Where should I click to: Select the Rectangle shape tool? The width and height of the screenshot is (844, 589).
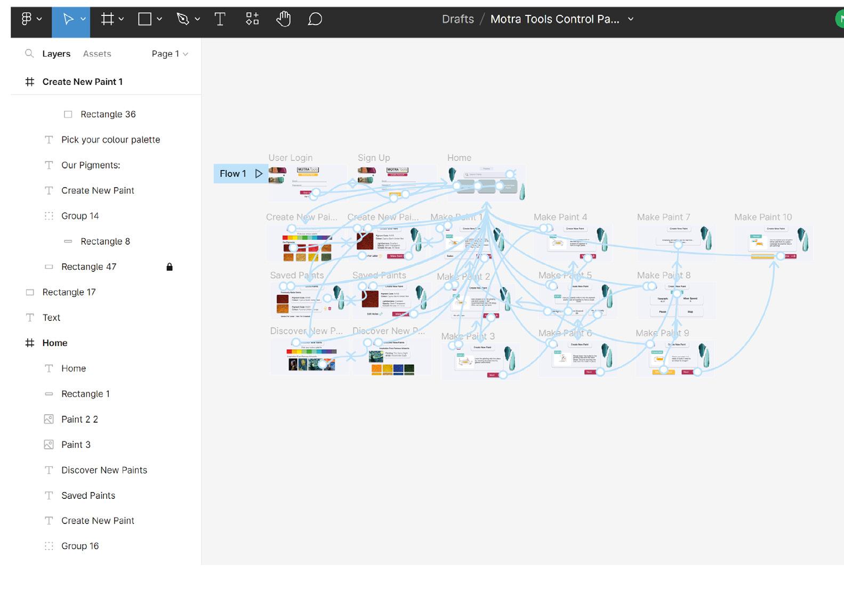pos(144,19)
